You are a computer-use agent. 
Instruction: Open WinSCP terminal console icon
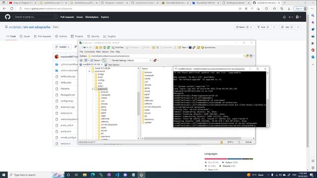point(190,47)
